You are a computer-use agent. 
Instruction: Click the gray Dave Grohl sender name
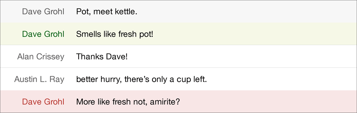point(43,12)
